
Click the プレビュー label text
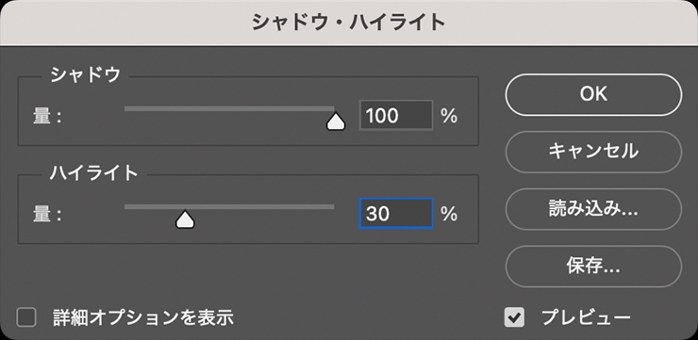586,317
